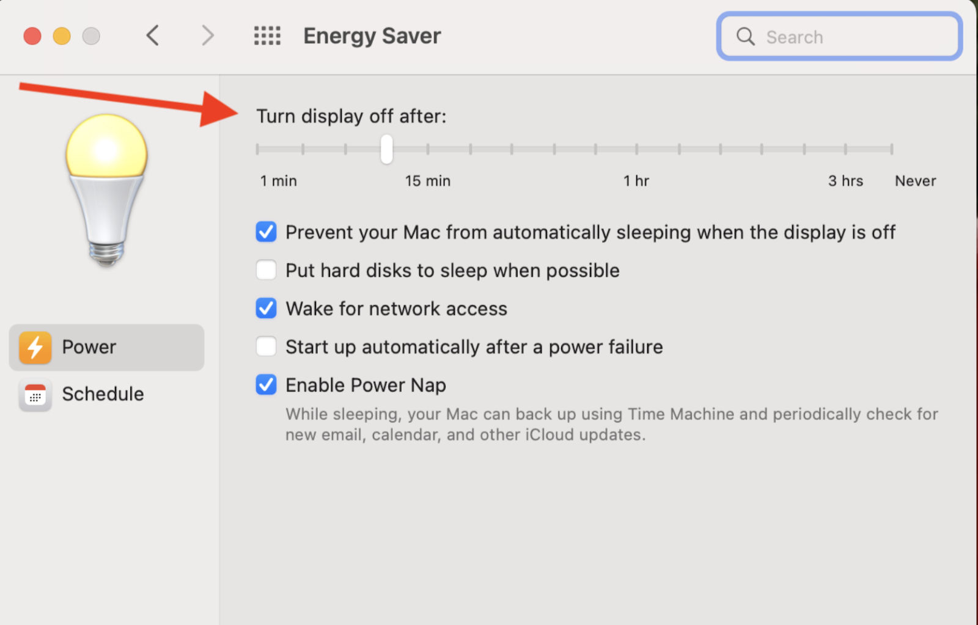
Task: Click the 1 hr slider label
Action: (x=636, y=180)
